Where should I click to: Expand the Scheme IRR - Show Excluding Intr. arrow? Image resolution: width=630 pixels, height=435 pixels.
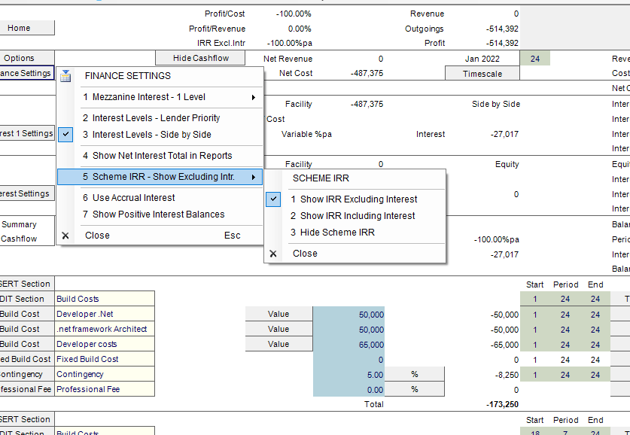pyautogui.click(x=254, y=177)
